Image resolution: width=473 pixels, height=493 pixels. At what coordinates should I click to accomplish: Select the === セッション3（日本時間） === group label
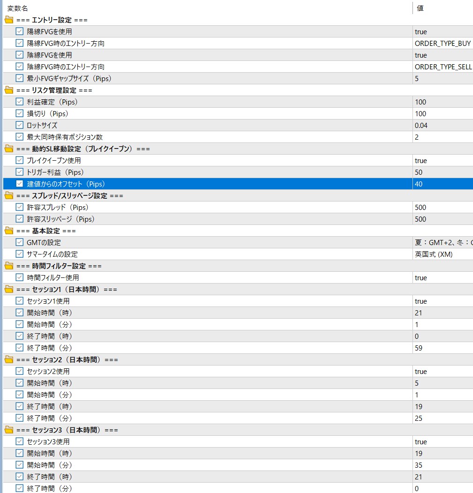tap(67, 430)
